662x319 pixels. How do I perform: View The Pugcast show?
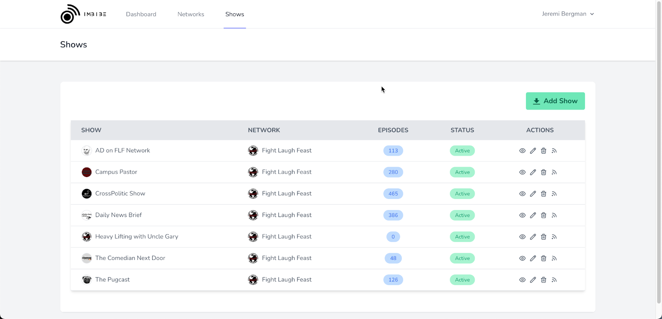tap(523, 280)
